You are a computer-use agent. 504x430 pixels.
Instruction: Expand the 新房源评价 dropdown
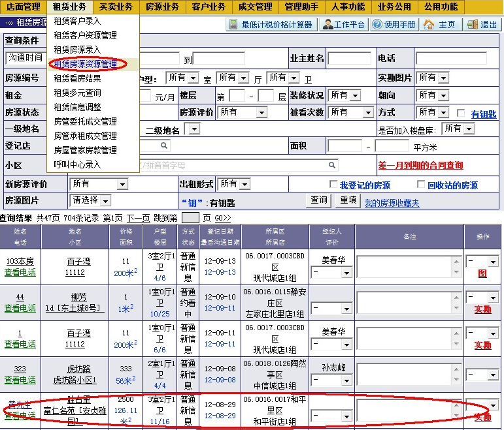point(99,184)
